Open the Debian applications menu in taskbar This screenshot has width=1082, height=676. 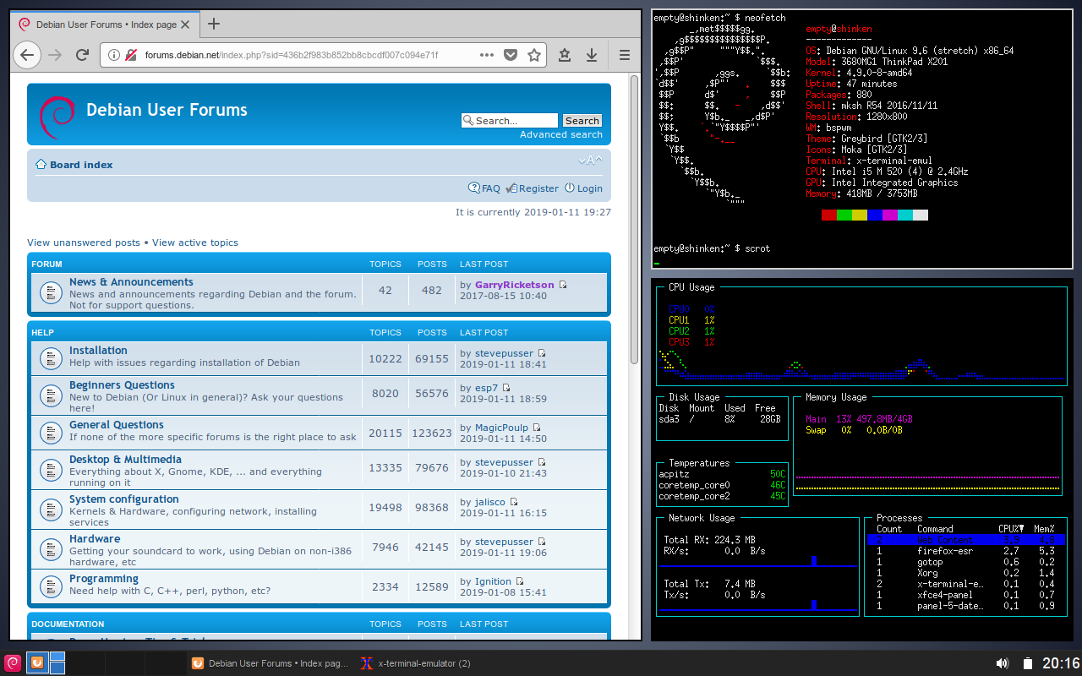pos(13,663)
